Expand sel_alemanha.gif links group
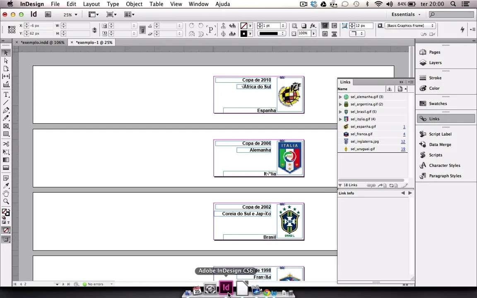 click(340, 97)
